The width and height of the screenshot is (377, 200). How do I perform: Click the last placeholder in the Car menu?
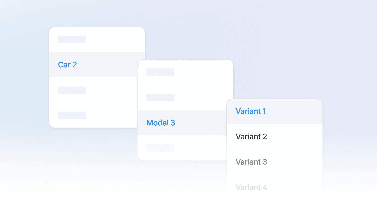[x=72, y=115]
